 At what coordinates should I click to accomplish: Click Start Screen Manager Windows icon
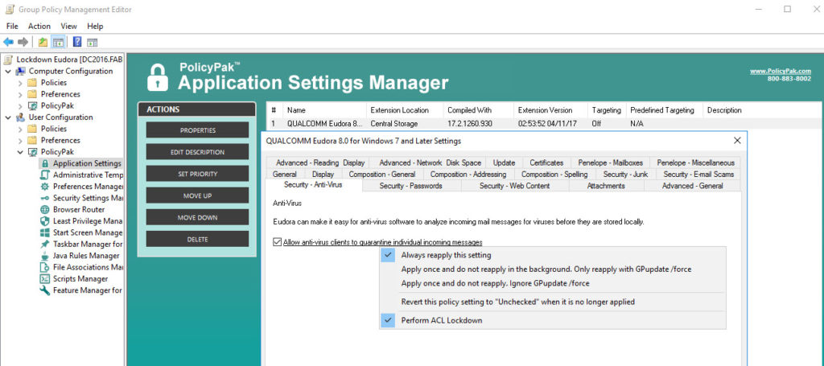pyautogui.click(x=45, y=232)
